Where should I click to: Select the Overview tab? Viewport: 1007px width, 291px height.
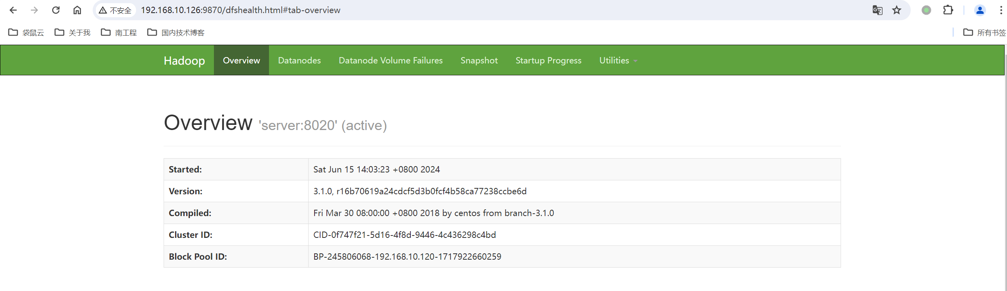pos(241,60)
